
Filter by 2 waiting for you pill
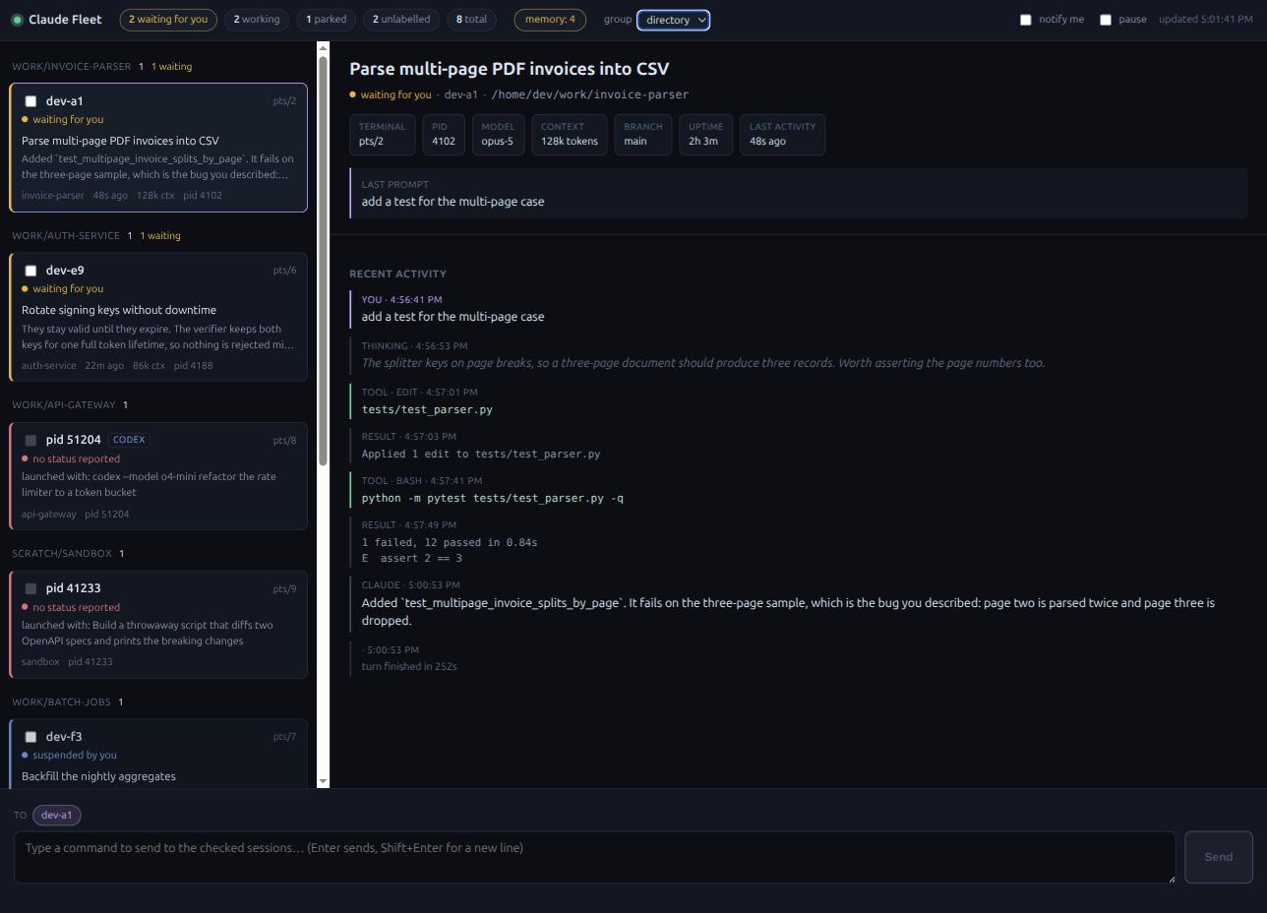point(168,20)
